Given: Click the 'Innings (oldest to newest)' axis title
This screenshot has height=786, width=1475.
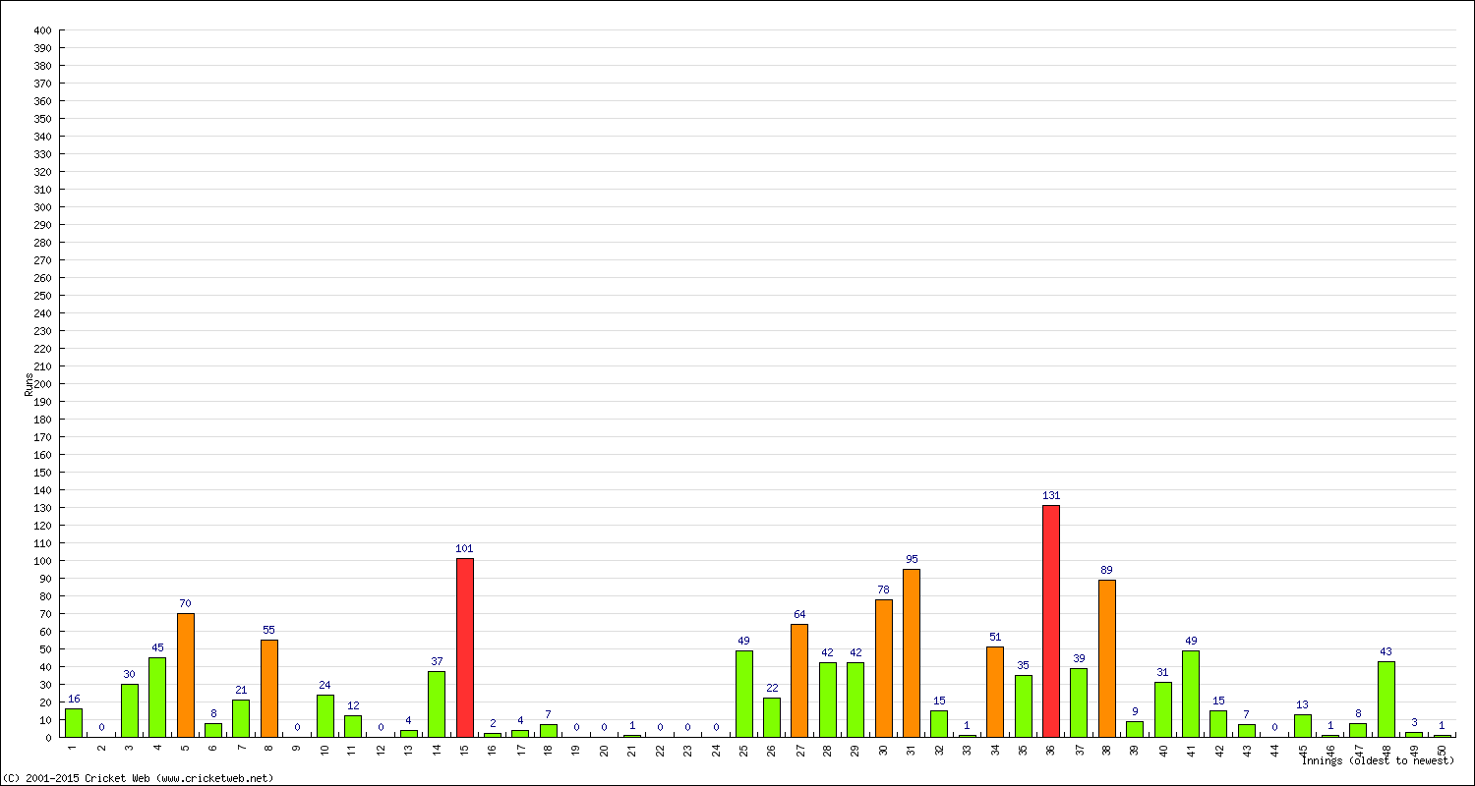Looking at the screenshot, I should [1378, 760].
